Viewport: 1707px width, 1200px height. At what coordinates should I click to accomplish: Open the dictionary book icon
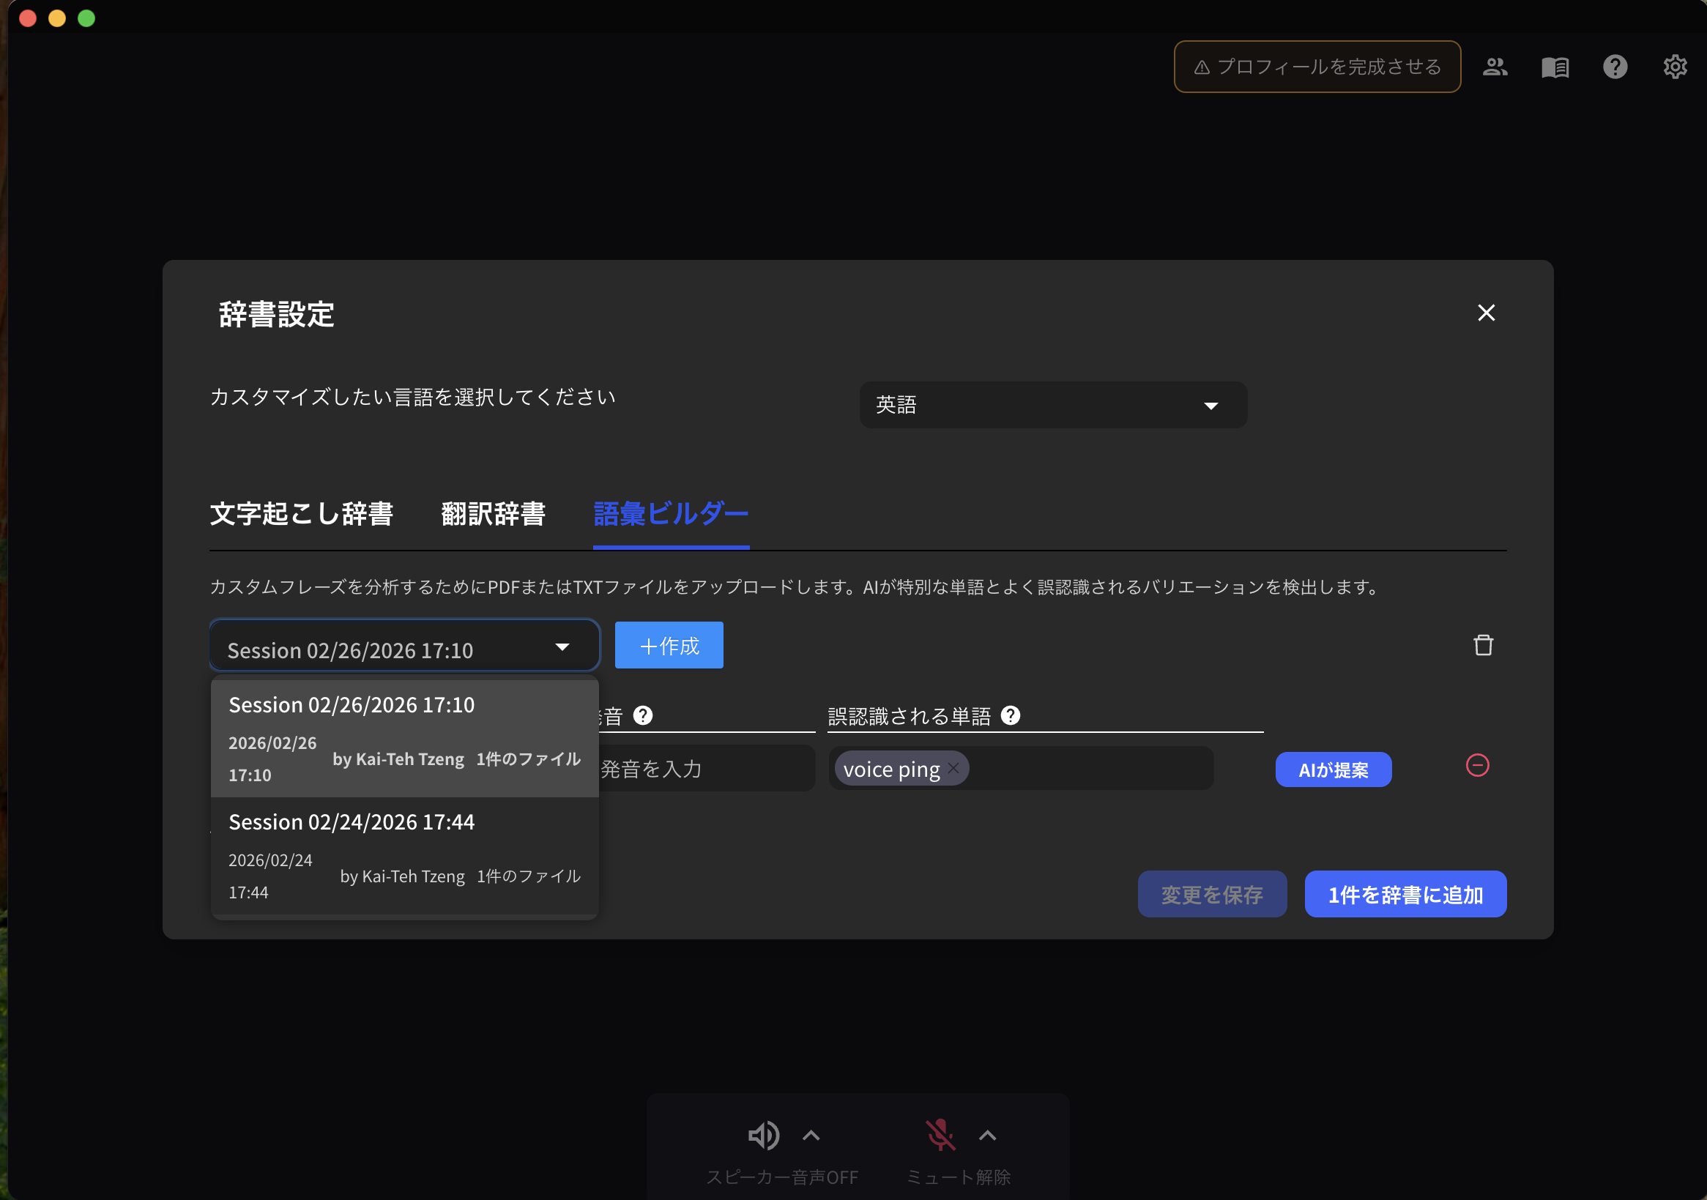click(1555, 67)
